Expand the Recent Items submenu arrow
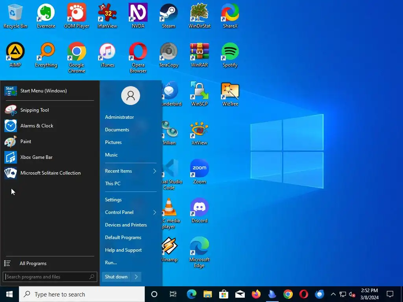The image size is (403, 302). tap(154, 171)
